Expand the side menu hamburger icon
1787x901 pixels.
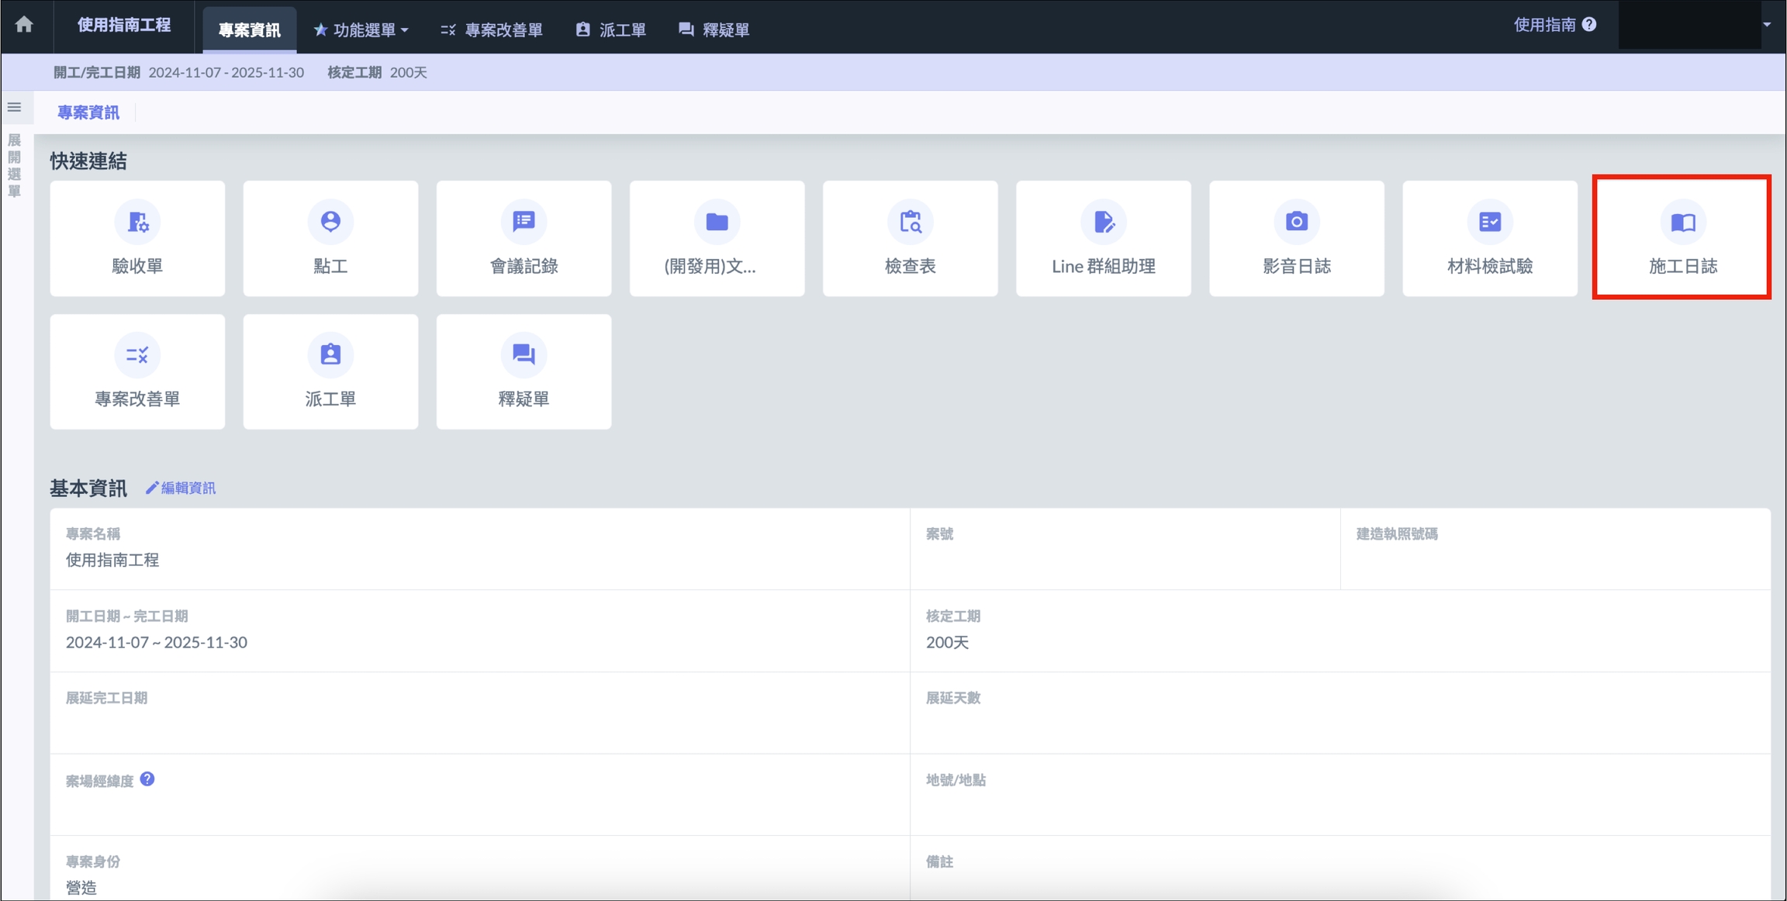(15, 108)
